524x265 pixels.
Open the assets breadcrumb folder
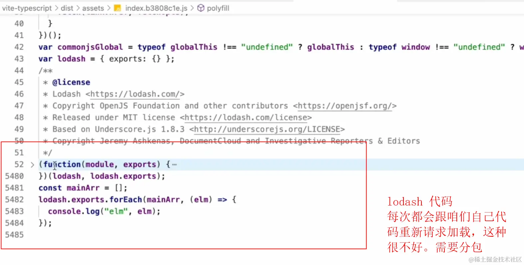(93, 8)
